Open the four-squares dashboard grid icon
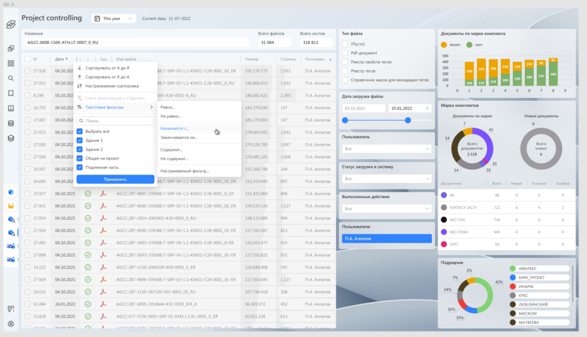The image size is (587, 337). (x=11, y=63)
